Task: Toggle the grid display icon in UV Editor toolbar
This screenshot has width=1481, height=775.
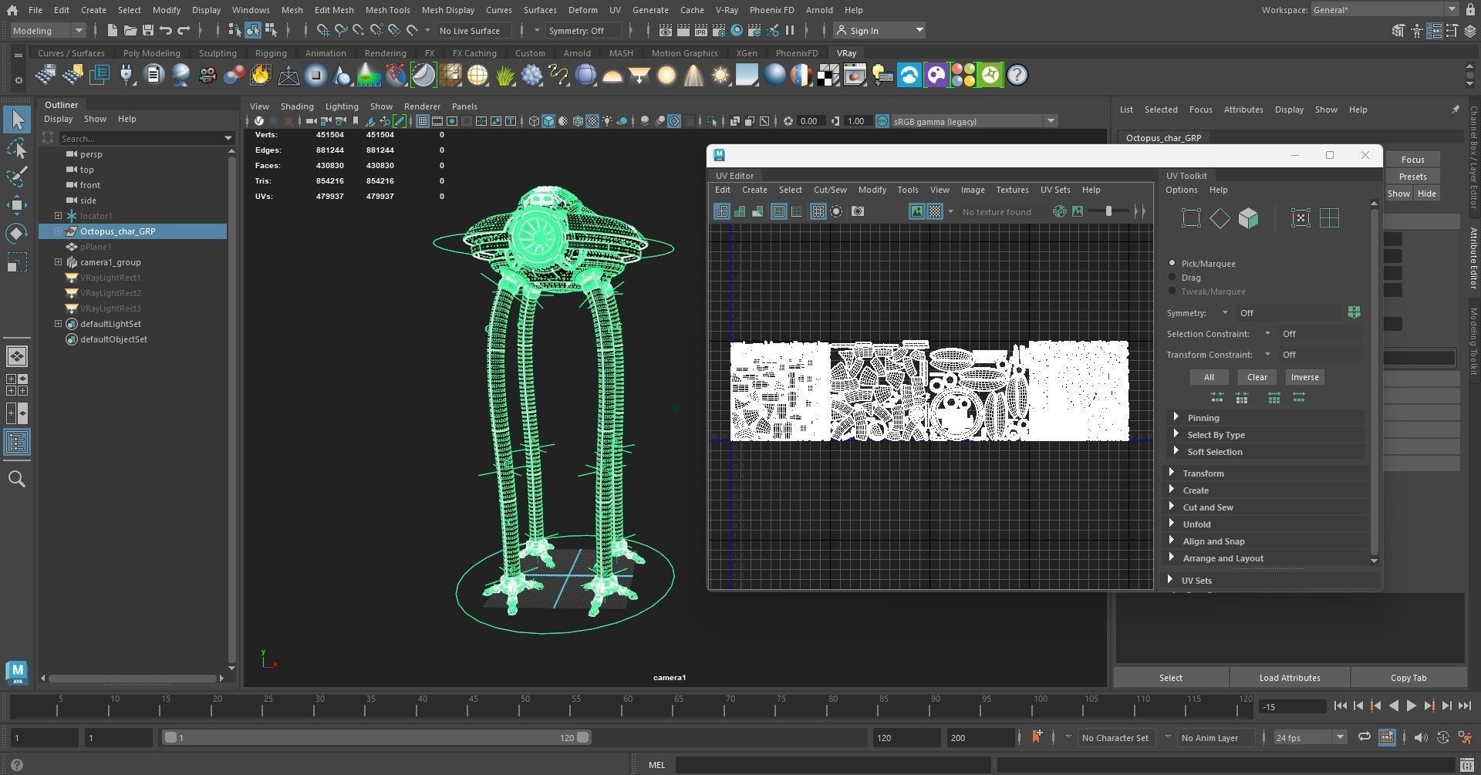Action: 818,211
